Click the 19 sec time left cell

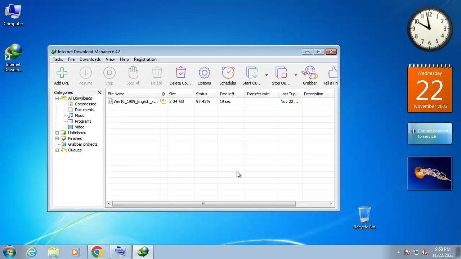click(x=225, y=101)
